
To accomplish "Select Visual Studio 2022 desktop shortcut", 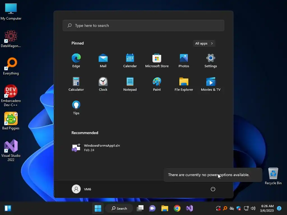I will tap(11, 150).
